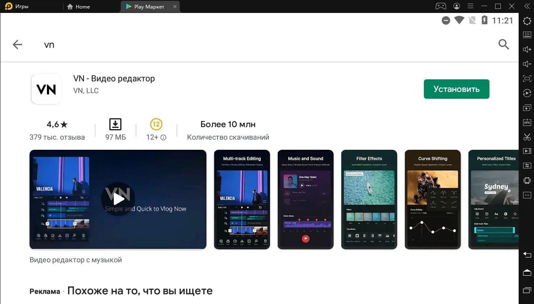Open keyboard mapping tool in sidebar
The height and width of the screenshot is (304, 534).
[527, 35]
